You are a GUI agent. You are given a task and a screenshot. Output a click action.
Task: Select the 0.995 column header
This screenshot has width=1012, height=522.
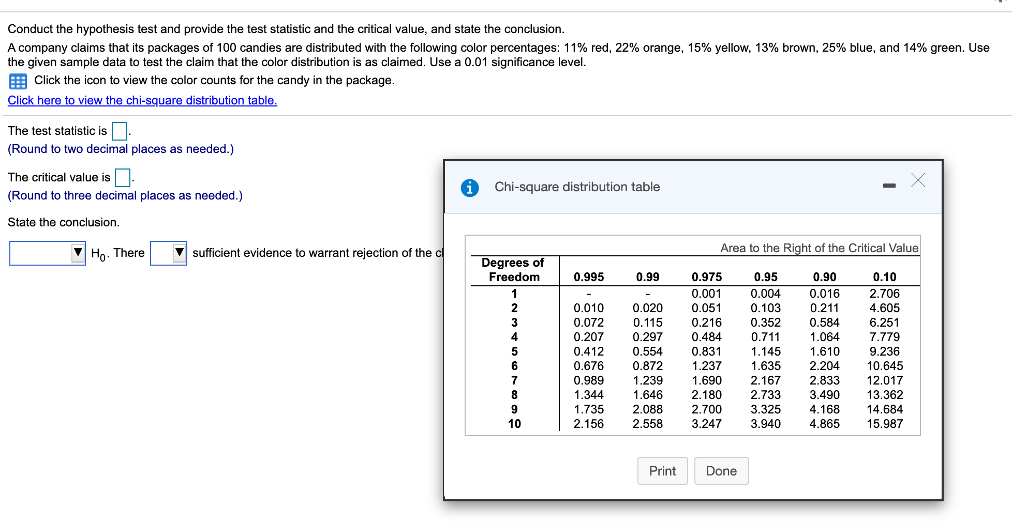point(589,277)
